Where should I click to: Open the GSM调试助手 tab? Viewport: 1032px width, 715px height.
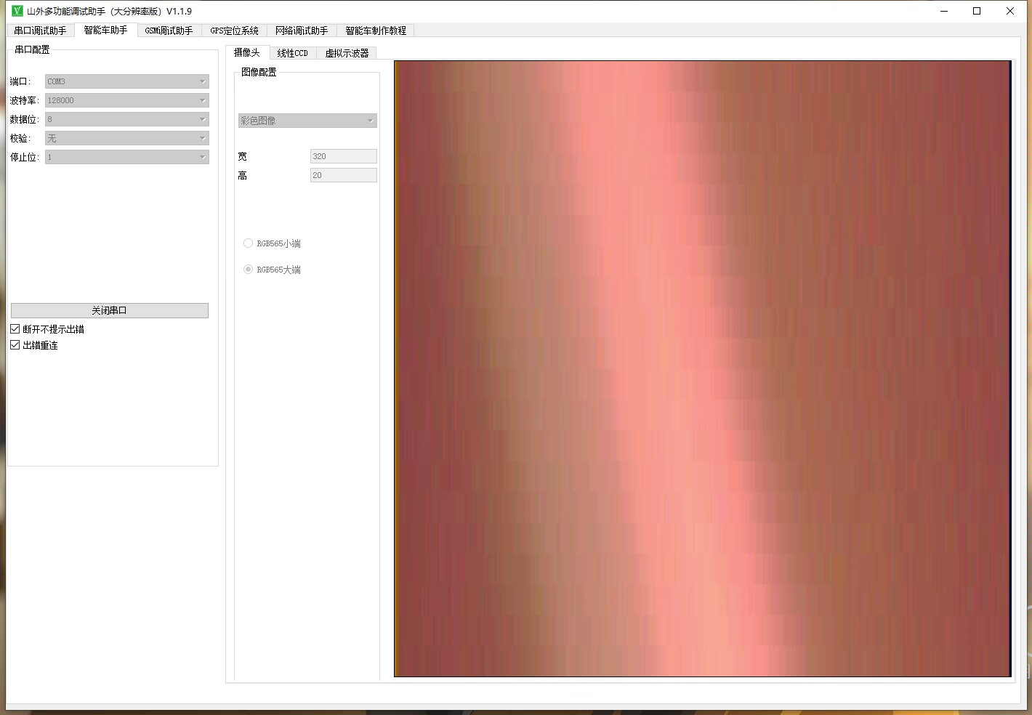(169, 31)
